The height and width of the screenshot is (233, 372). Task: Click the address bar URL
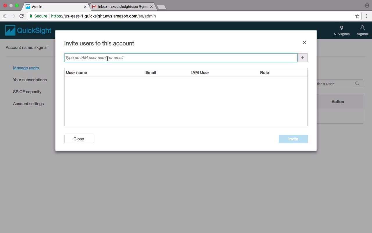103,16
